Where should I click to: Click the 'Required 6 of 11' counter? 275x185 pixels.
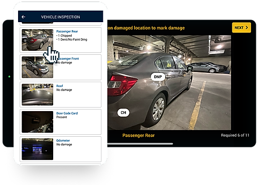(x=235, y=135)
